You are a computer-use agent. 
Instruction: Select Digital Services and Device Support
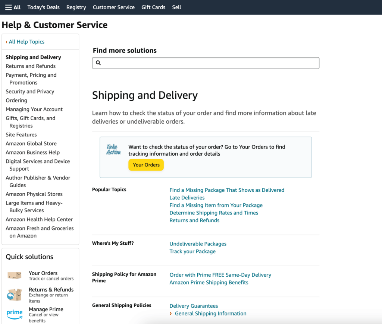click(38, 165)
